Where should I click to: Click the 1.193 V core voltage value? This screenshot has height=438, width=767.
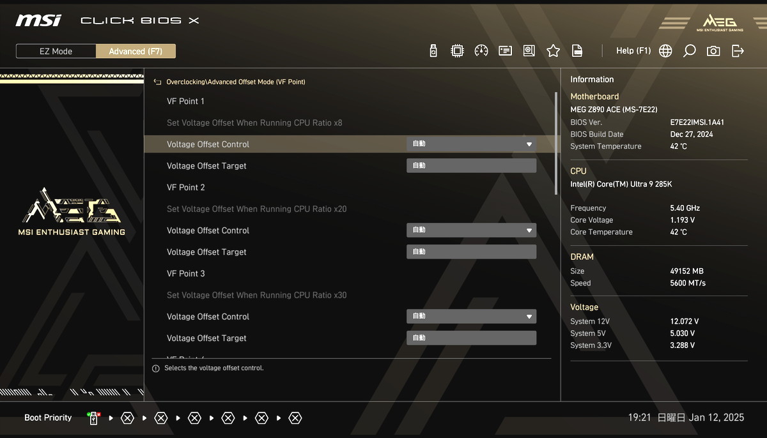click(x=683, y=220)
